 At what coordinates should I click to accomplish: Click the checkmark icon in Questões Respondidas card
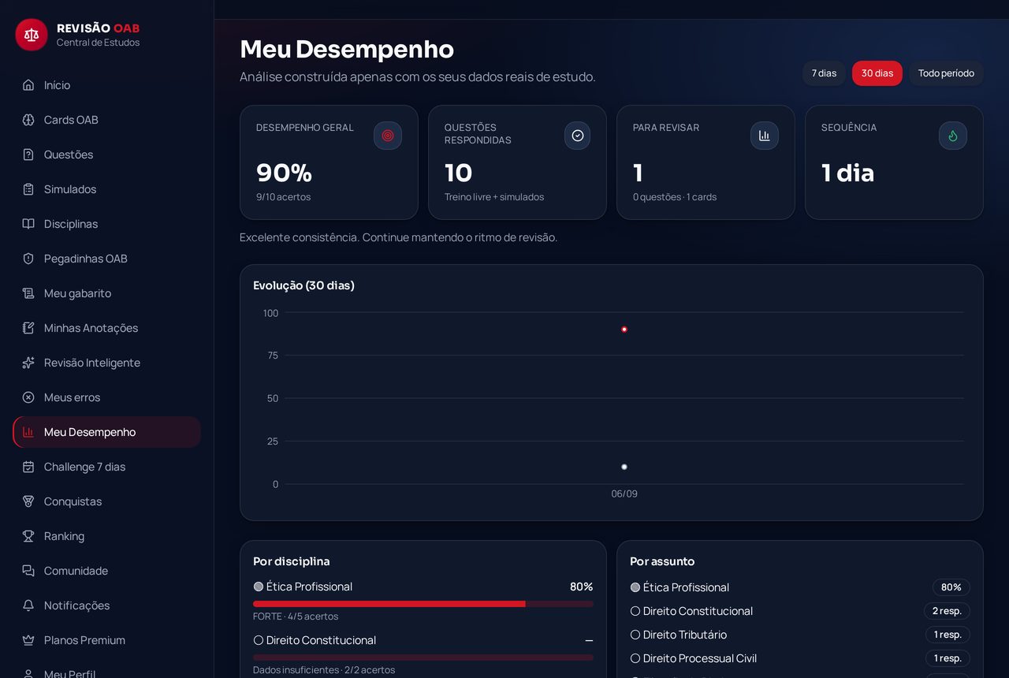coord(577,136)
